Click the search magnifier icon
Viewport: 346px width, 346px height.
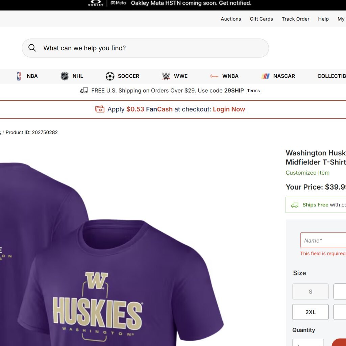click(x=32, y=48)
